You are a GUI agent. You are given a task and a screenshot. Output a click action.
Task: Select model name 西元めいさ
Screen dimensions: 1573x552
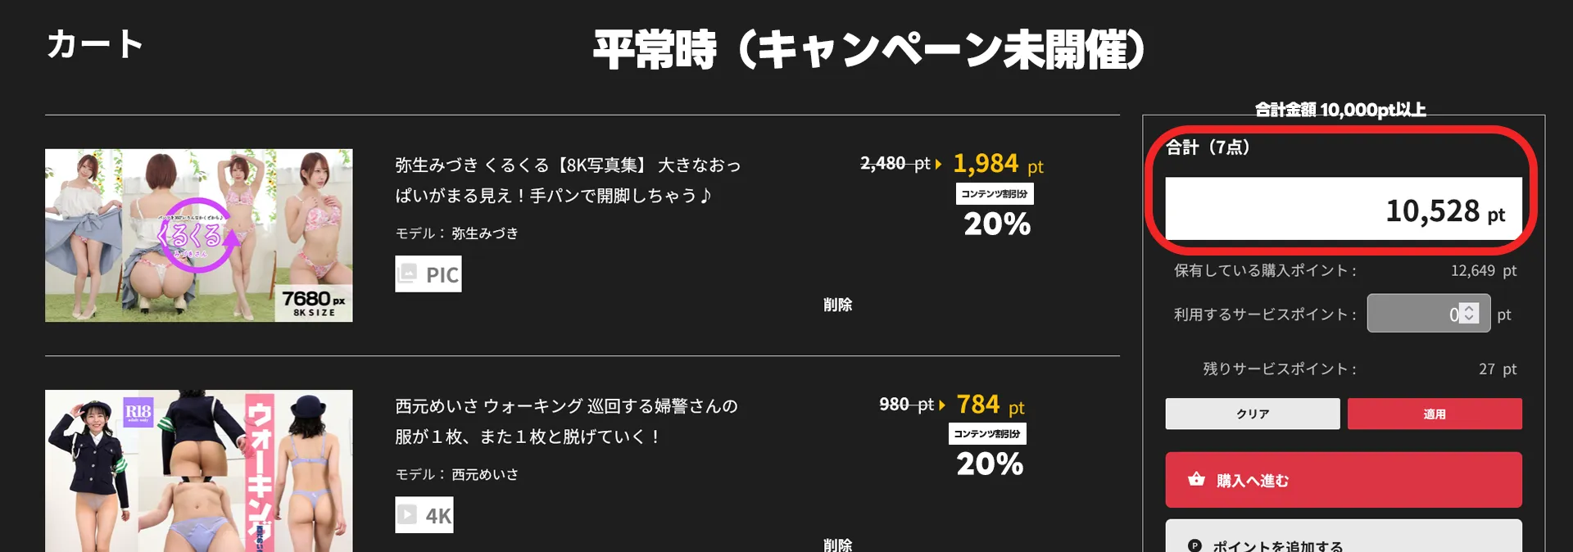click(x=484, y=474)
